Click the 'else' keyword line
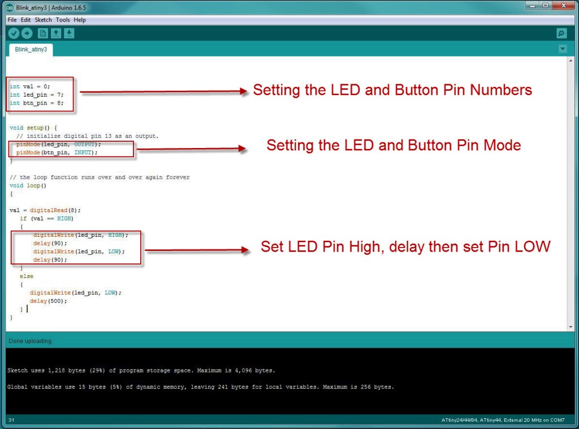This screenshot has width=579, height=429. [x=27, y=276]
